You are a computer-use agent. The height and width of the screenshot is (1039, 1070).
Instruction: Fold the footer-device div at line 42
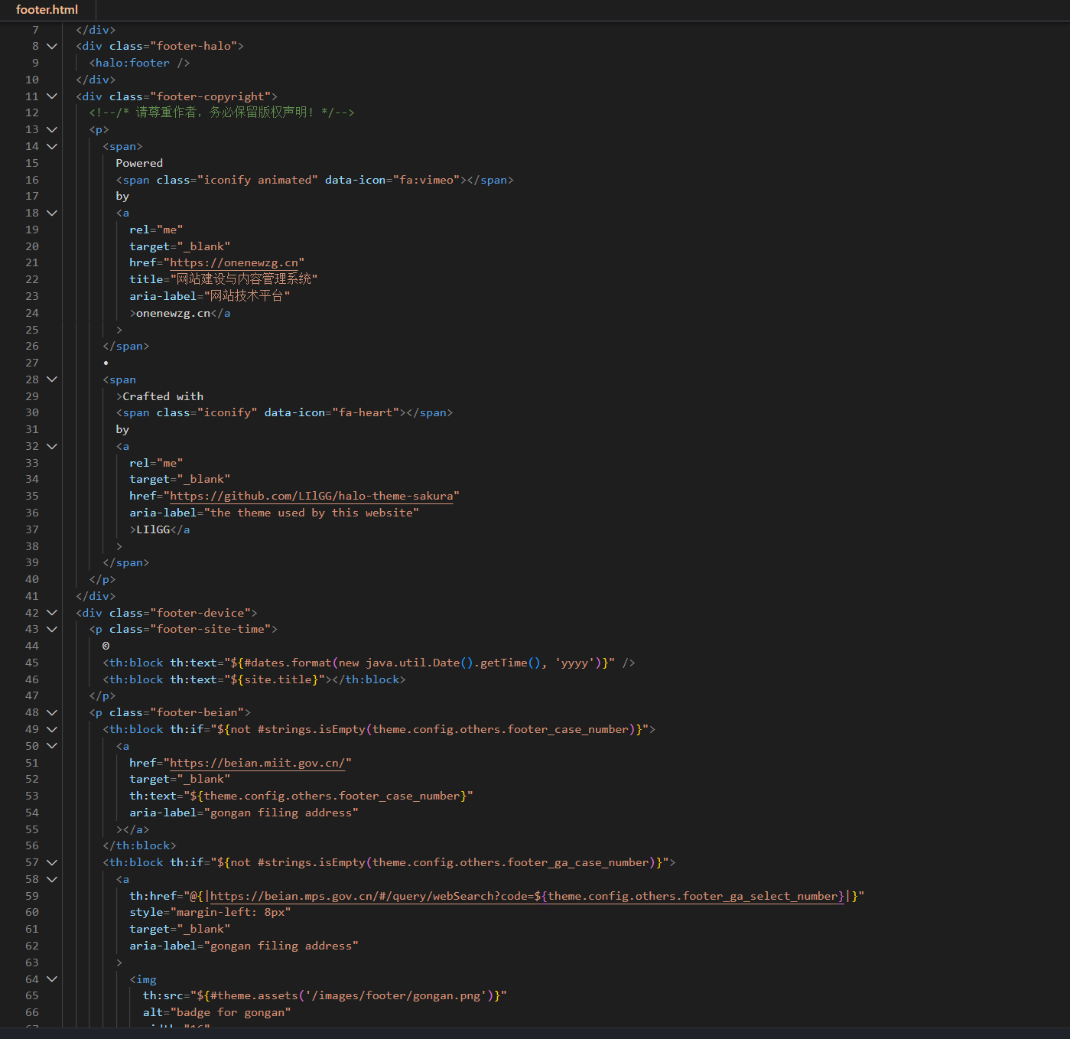[x=52, y=613]
